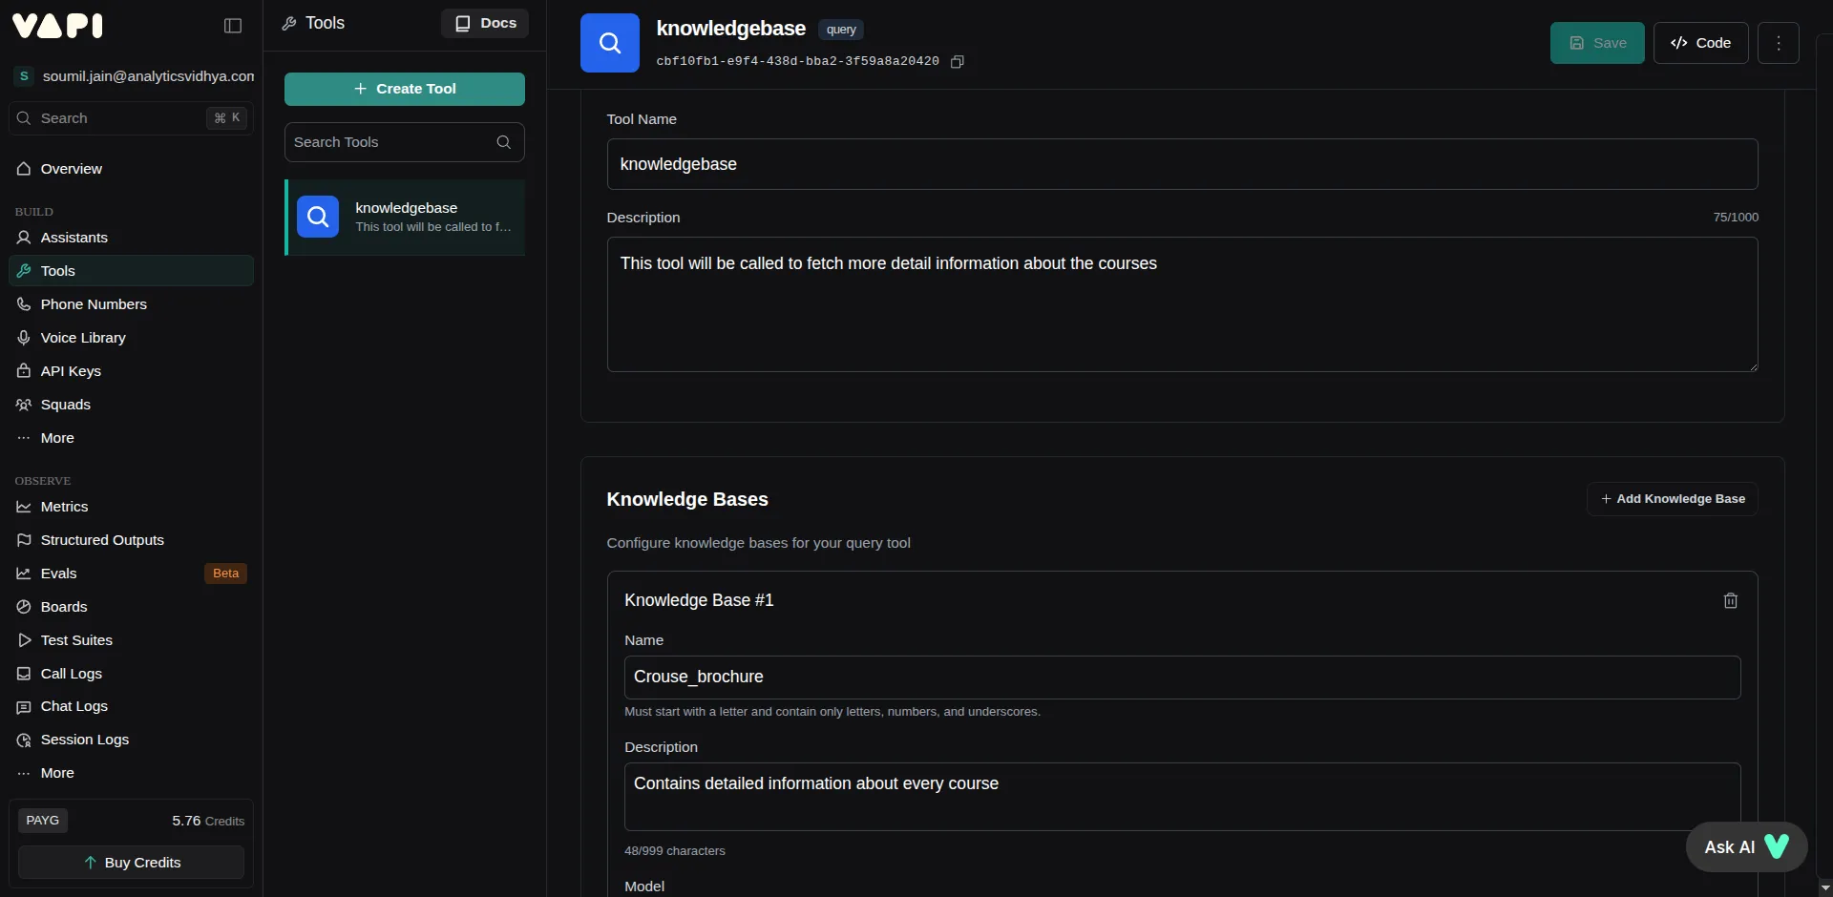Copy the tool ID using the copy icon

pos(958,62)
